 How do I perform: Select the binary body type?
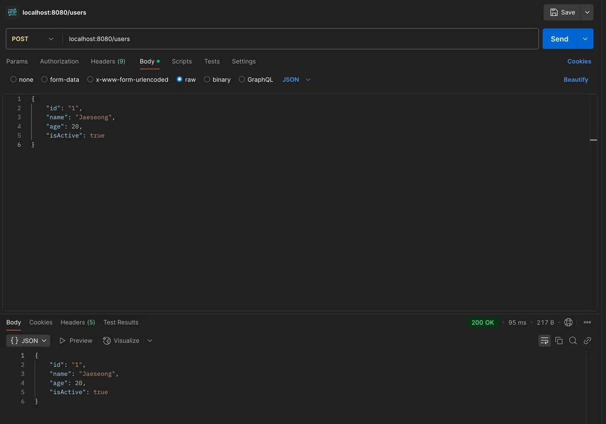point(217,79)
